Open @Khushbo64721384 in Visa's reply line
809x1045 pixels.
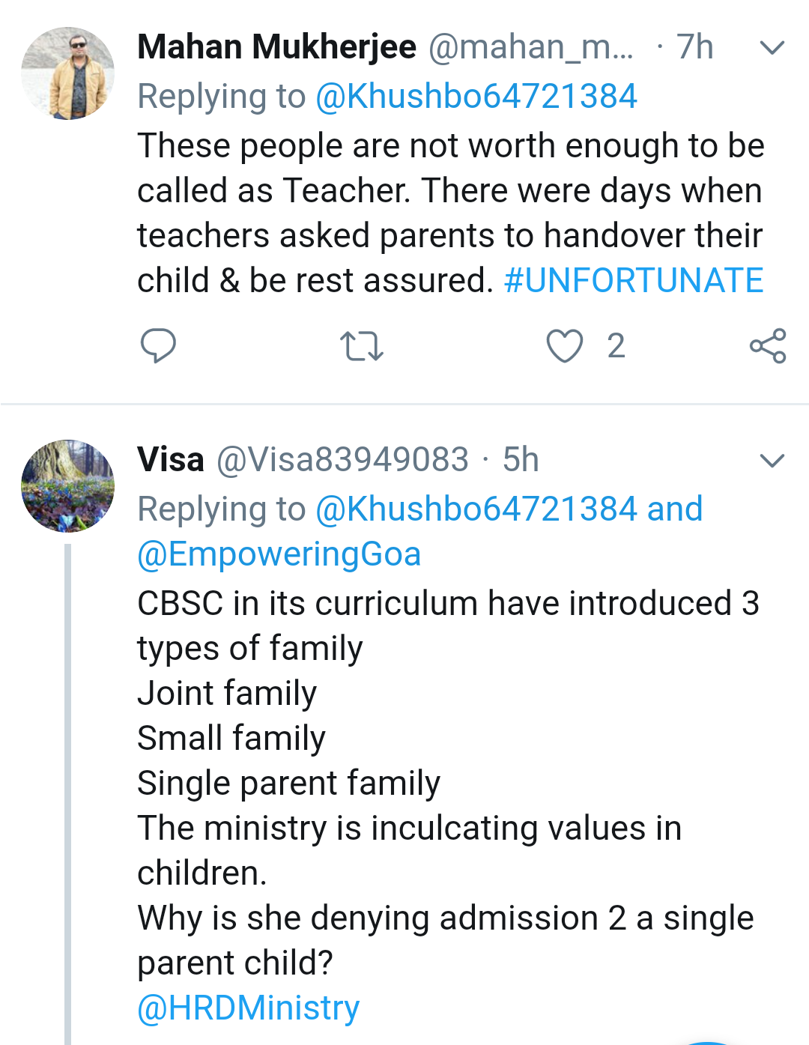point(476,509)
